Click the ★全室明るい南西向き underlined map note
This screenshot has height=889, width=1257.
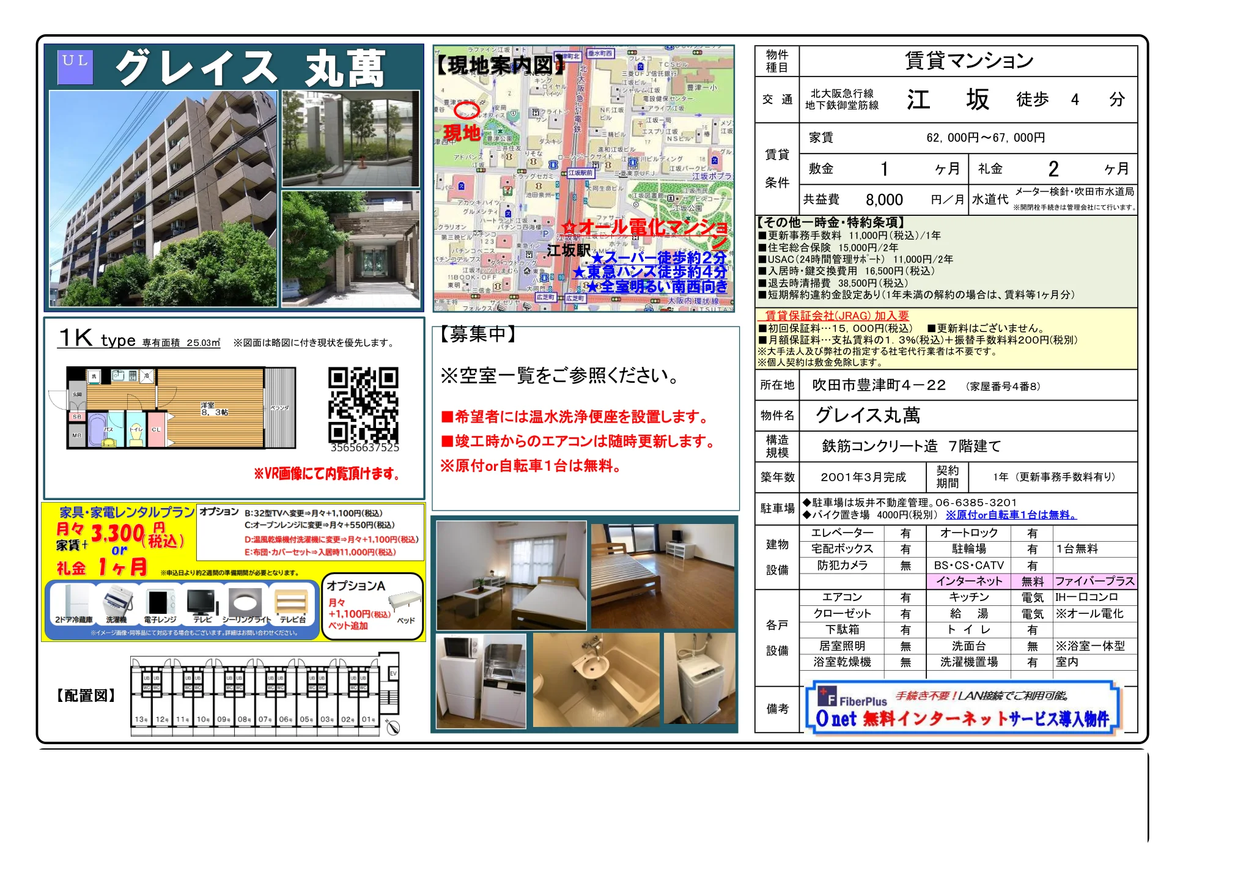pyautogui.click(x=657, y=286)
